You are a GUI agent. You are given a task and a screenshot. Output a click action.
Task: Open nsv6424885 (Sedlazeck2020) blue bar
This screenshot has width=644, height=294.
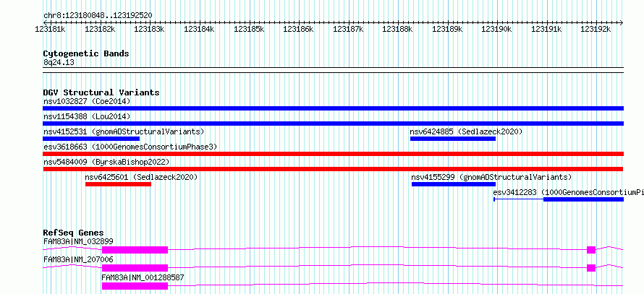452,139
